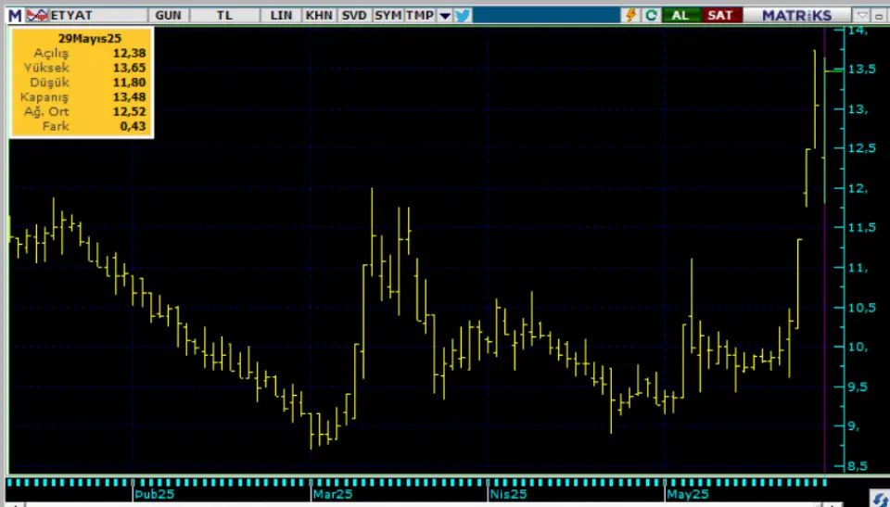
Task: Click the Matriks M logo icon
Action: click(x=15, y=16)
